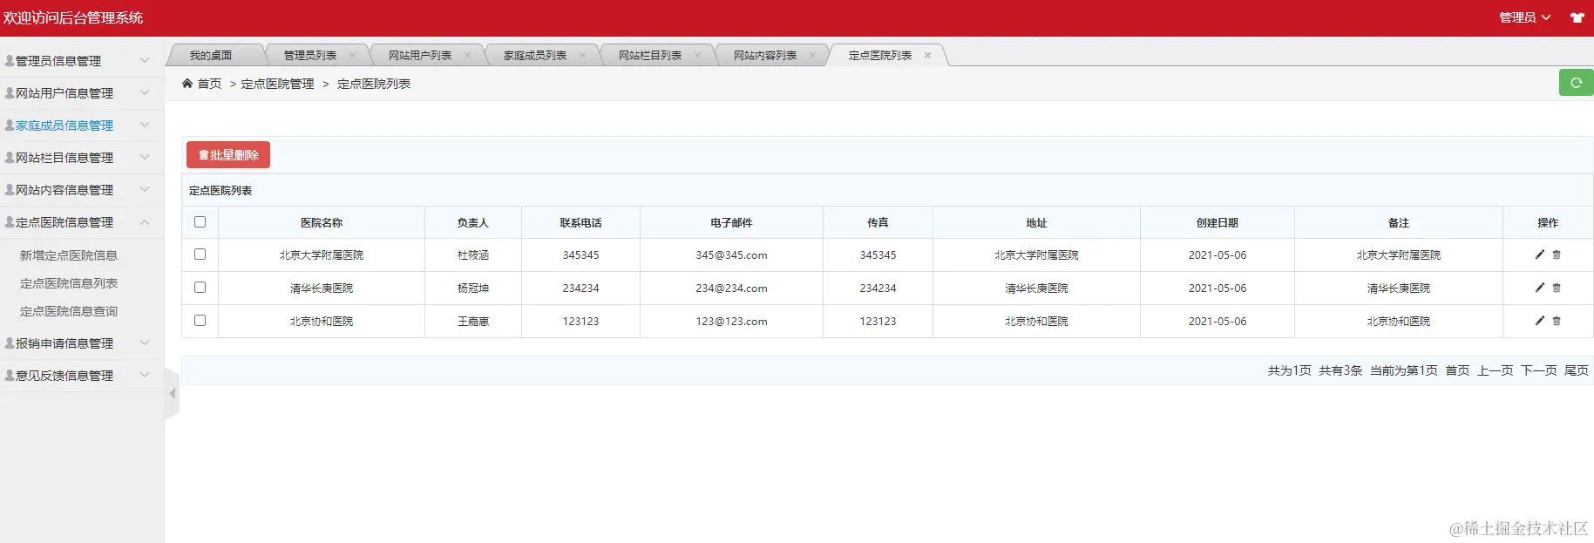Click the home icon in breadcrumb

187,84
